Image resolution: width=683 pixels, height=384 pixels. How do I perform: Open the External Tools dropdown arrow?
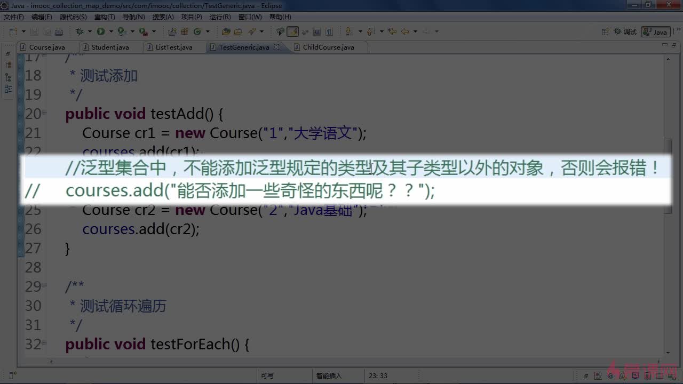(154, 31)
